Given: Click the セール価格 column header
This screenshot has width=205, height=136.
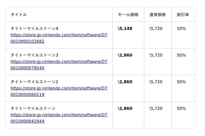Looking at the screenshot, I should coord(128,15).
